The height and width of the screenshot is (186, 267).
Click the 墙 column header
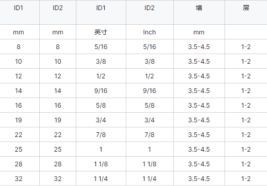pyautogui.click(x=199, y=8)
